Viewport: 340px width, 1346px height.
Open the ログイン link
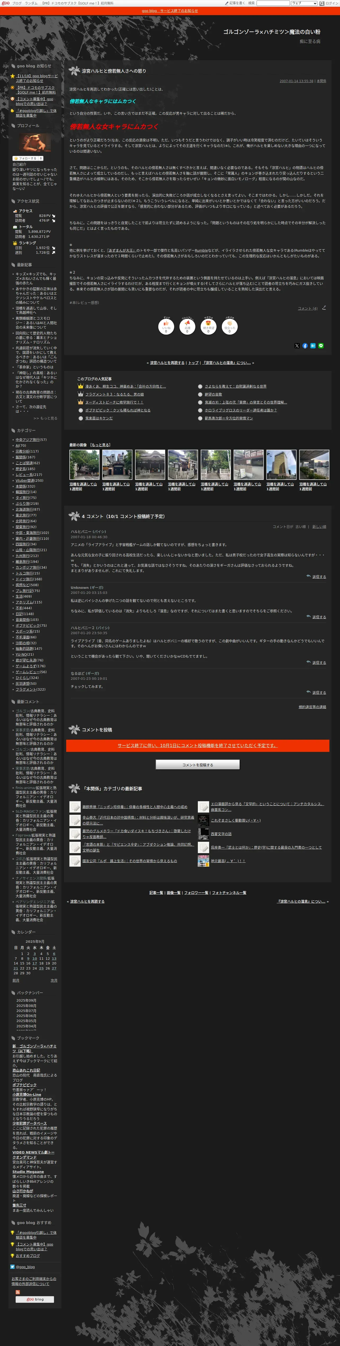[332, 3]
